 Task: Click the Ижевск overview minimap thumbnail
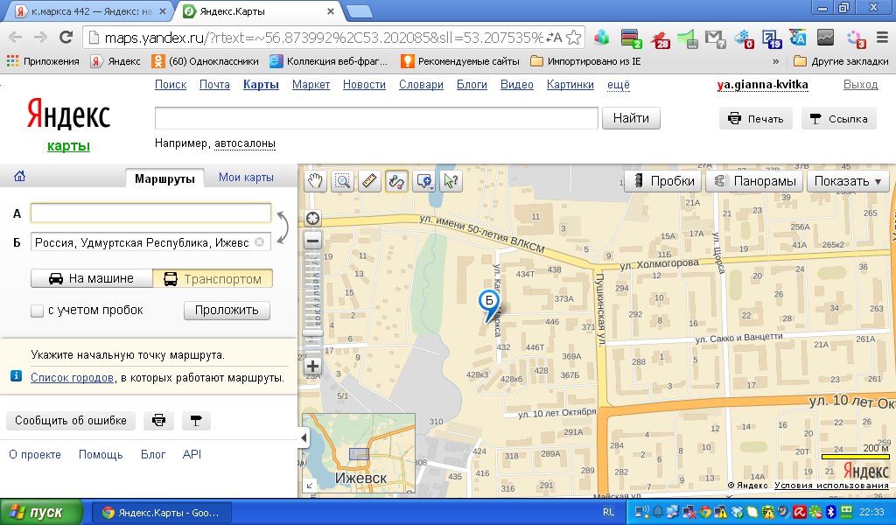coord(359,453)
